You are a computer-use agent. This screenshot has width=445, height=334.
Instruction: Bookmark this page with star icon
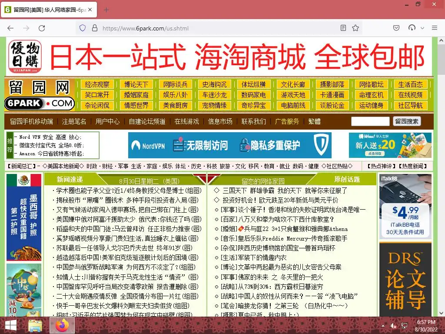coord(355,28)
